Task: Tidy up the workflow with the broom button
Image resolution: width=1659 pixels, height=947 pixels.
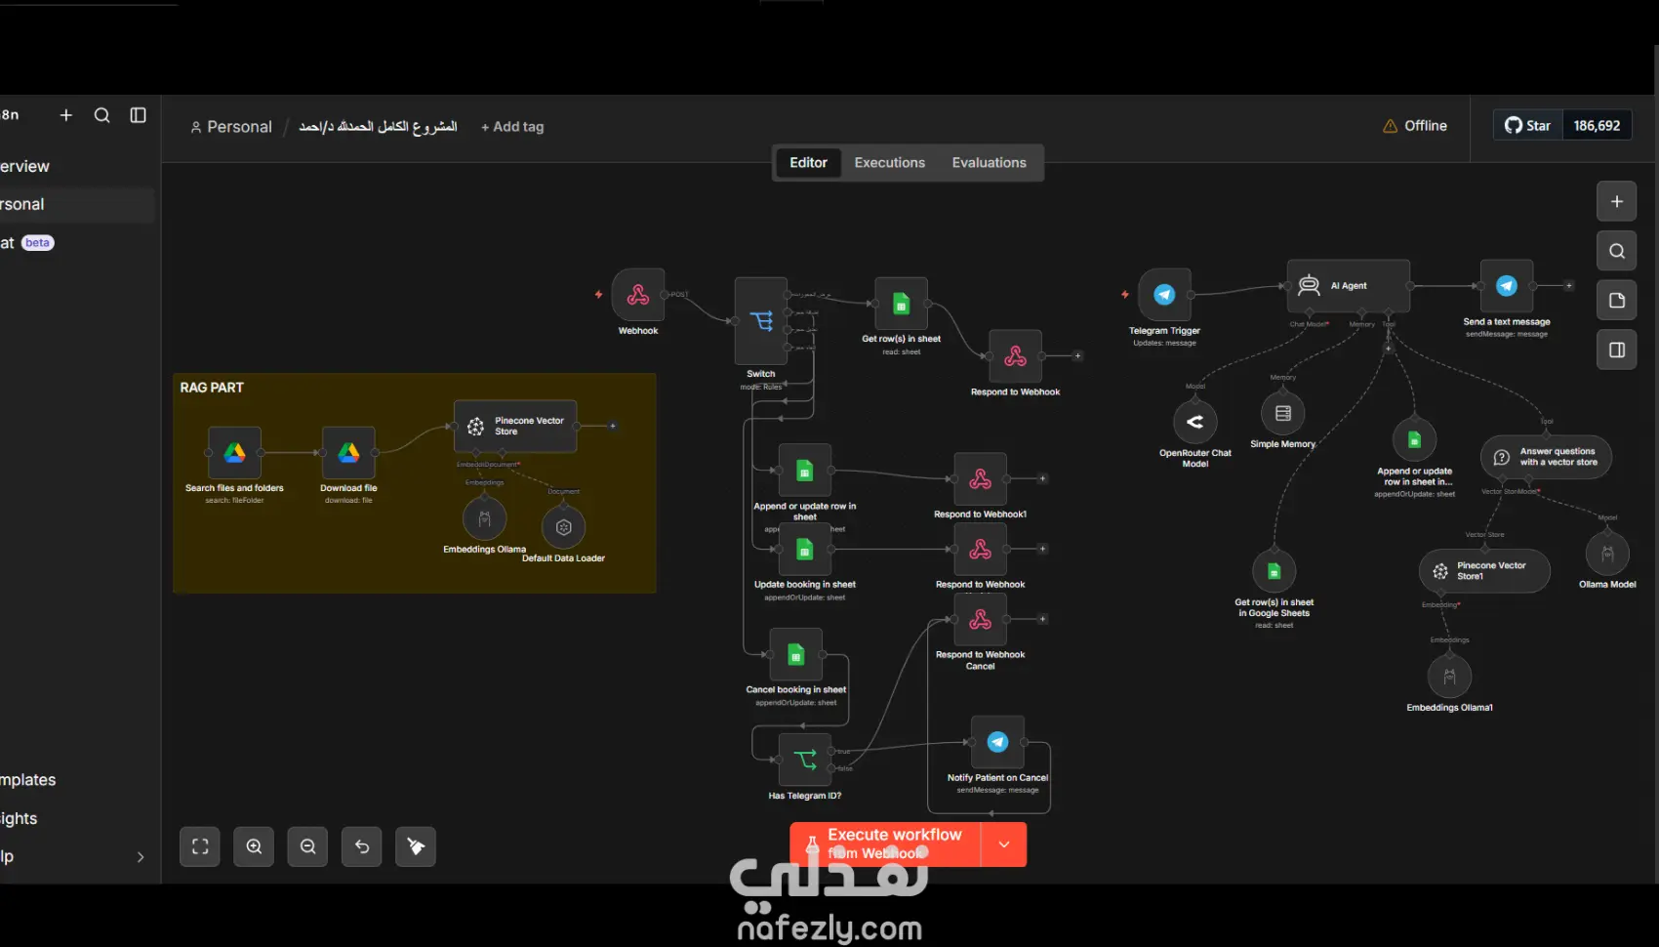Action: coord(416,846)
